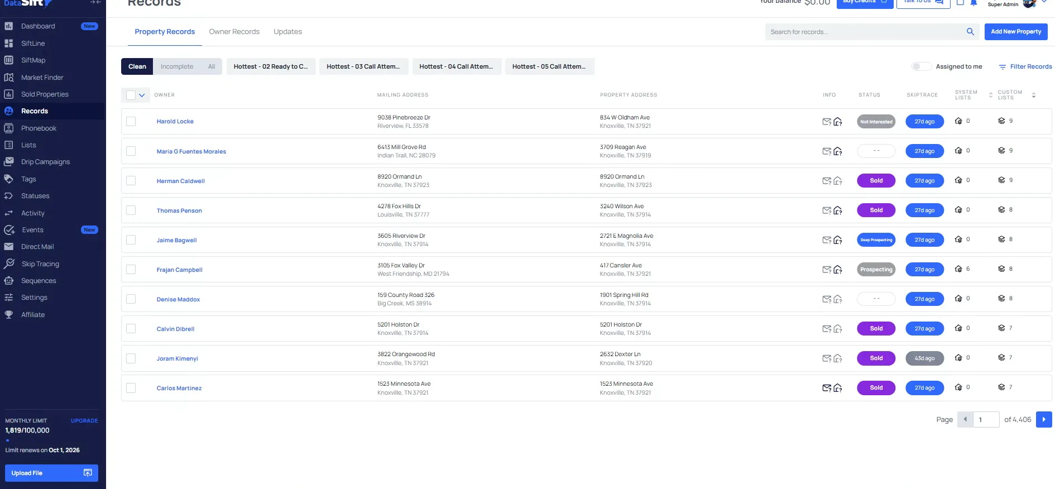Click the UPGRADE link by Monthly Limit
The height and width of the screenshot is (489, 1055).
(84, 421)
